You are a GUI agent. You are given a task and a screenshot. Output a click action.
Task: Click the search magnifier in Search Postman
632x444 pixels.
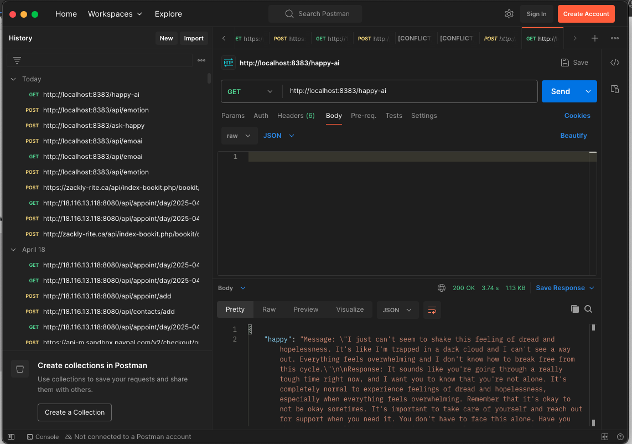coord(289,14)
